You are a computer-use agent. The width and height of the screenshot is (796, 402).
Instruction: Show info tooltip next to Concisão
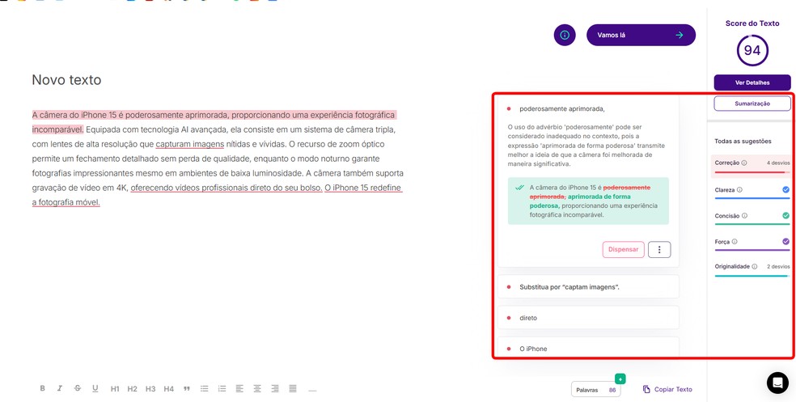pyautogui.click(x=744, y=216)
